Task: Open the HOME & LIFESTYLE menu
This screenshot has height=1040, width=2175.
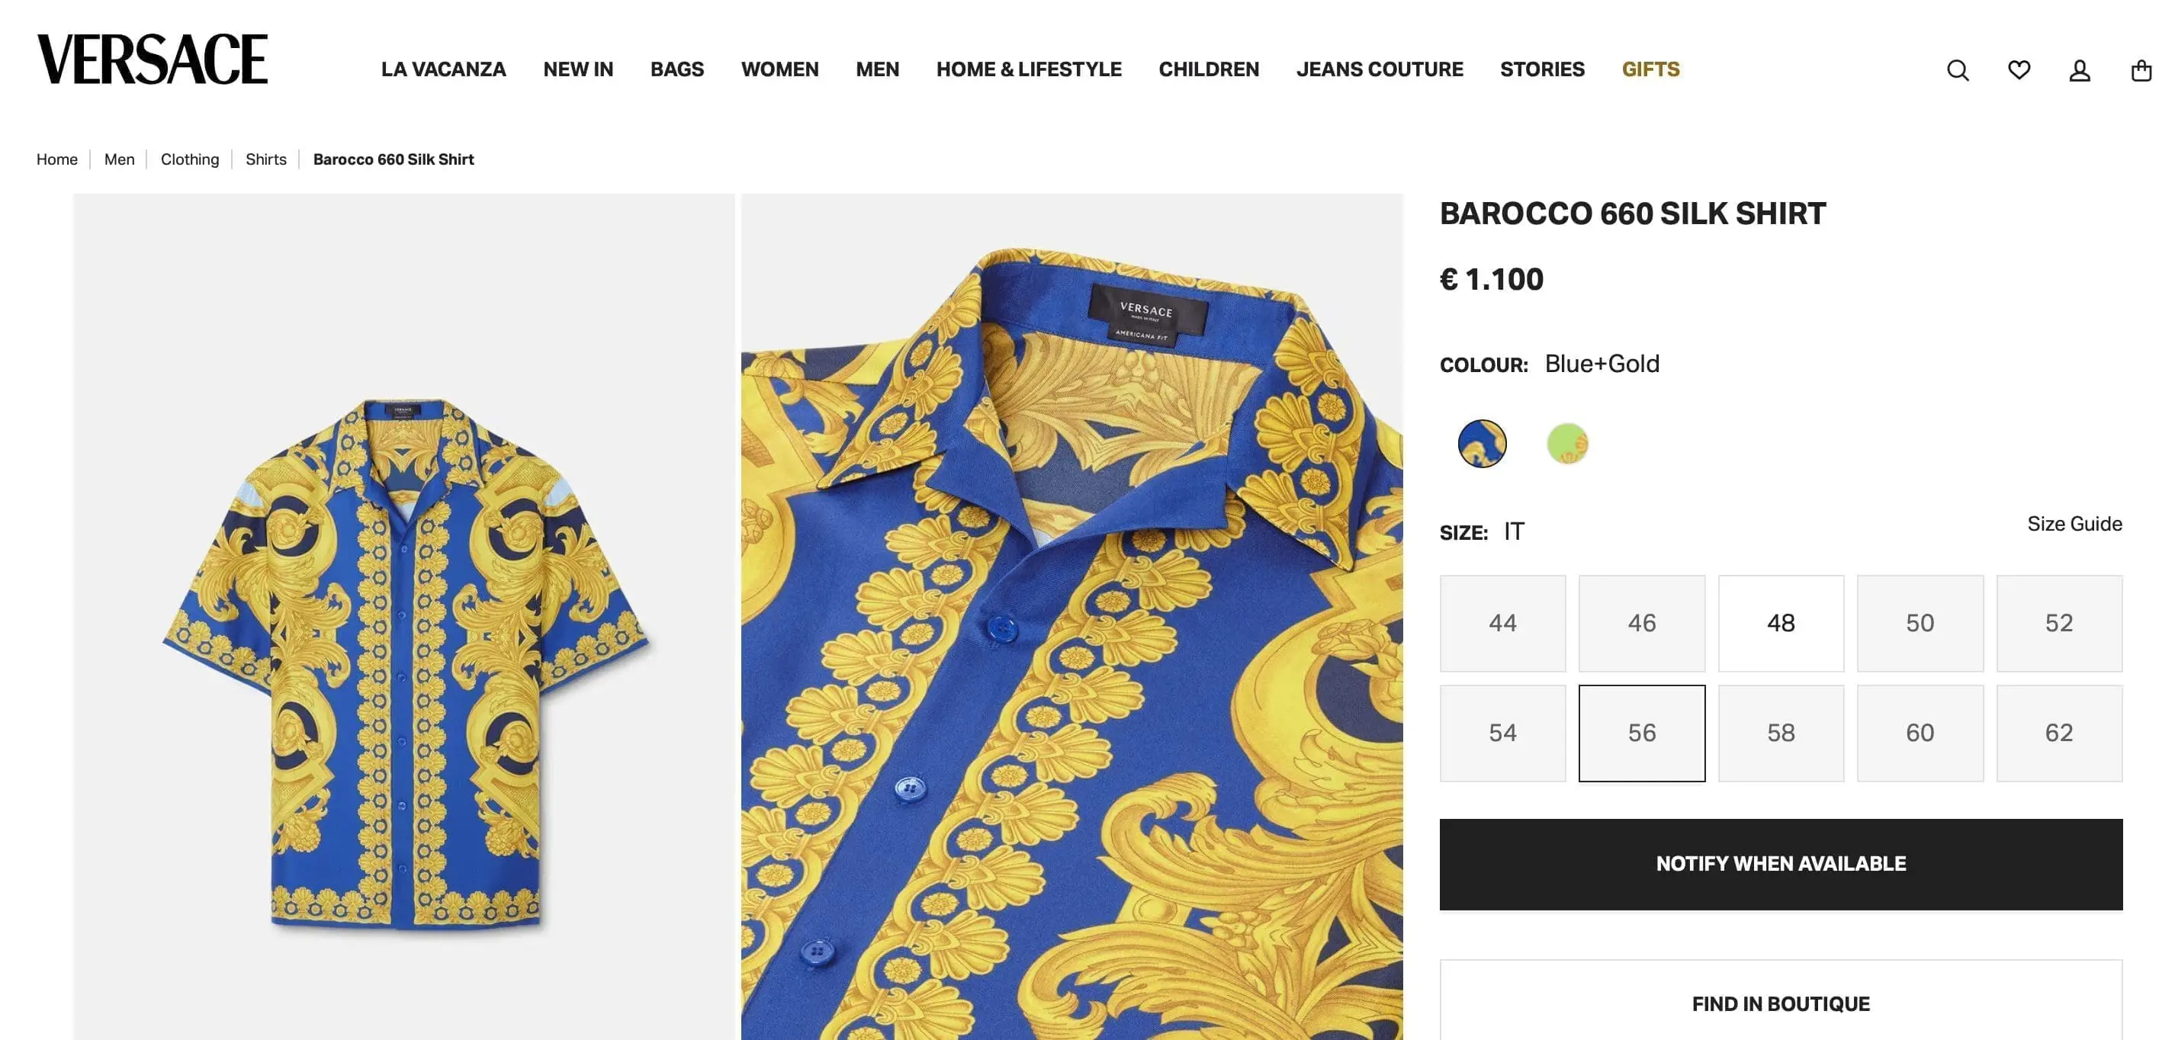Action: click(1028, 69)
